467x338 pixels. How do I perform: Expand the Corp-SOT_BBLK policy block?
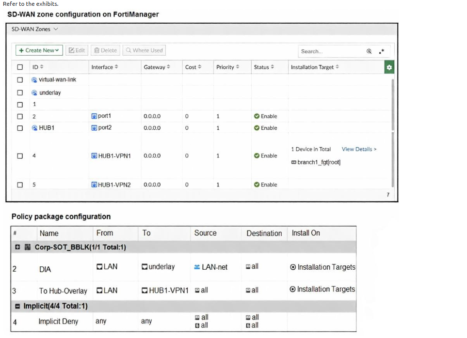(x=17, y=247)
